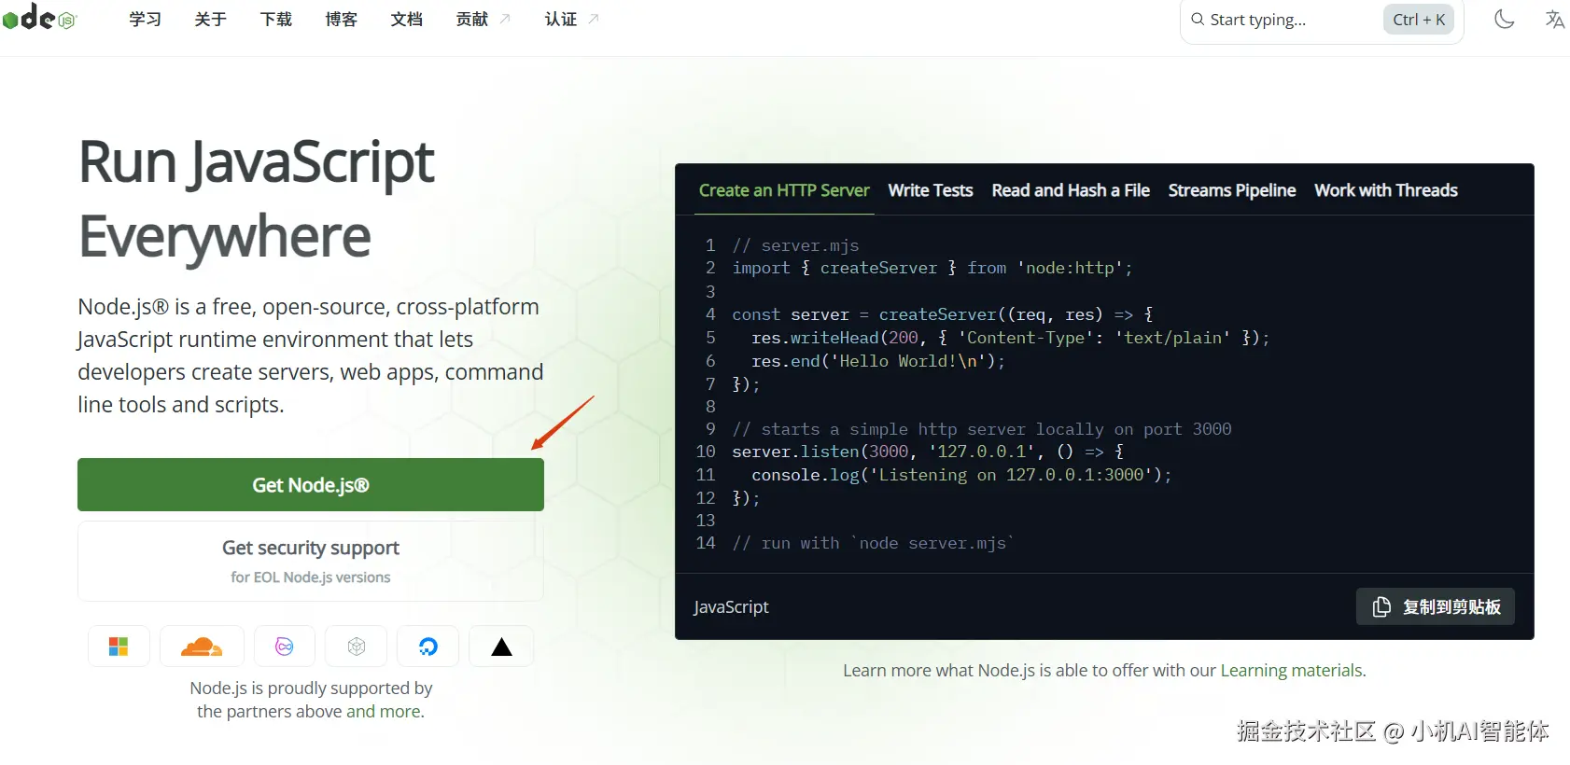1570x765 pixels.
Task: Go to the 下载 page
Action: pyautogui.click(x=276, y=20)
